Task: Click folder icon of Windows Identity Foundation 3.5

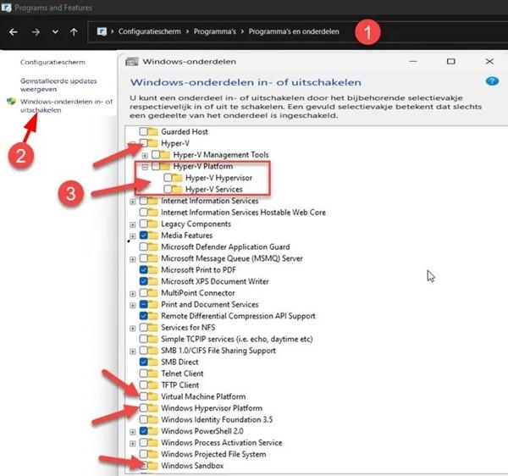Action: pos(153,419)
